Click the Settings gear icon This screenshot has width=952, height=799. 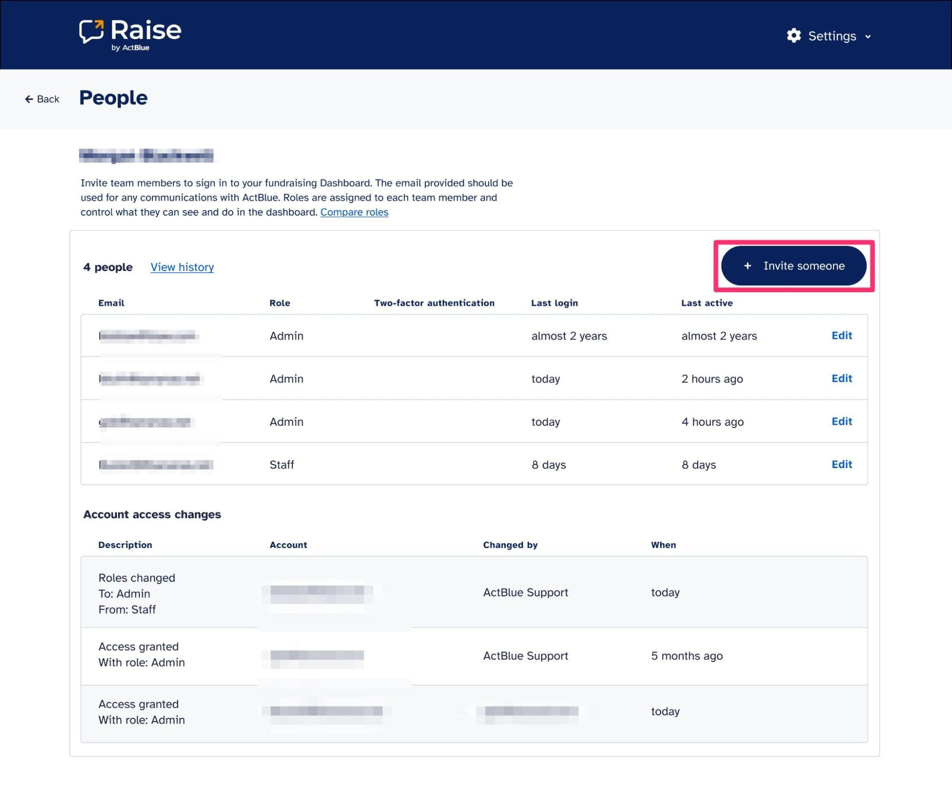[793, 36]
